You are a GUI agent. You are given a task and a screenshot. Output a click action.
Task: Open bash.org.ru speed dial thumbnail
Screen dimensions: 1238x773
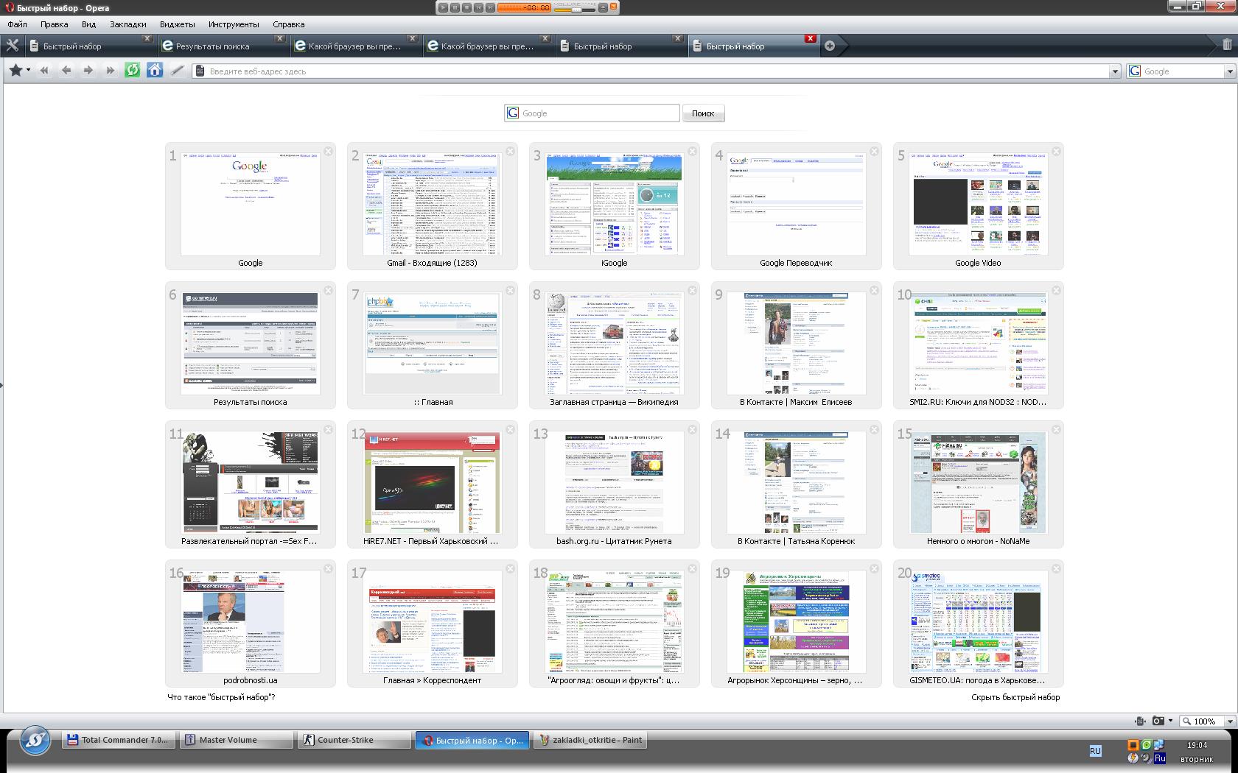(614, 483)
